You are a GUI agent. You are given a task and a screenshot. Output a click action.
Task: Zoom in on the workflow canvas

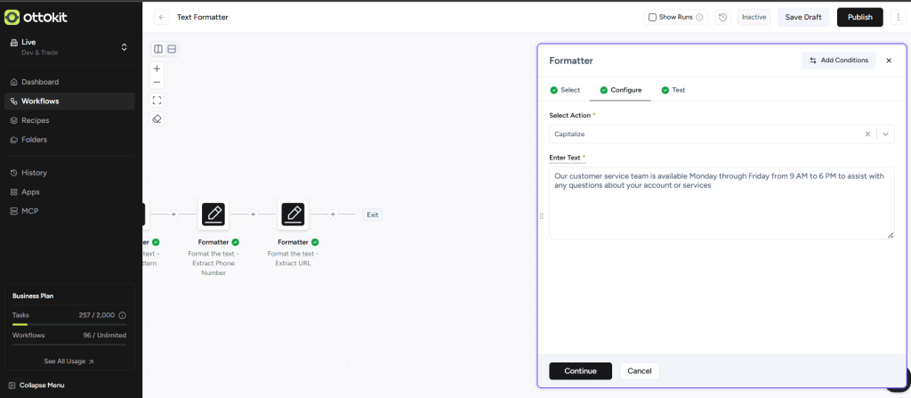[157, 69]
